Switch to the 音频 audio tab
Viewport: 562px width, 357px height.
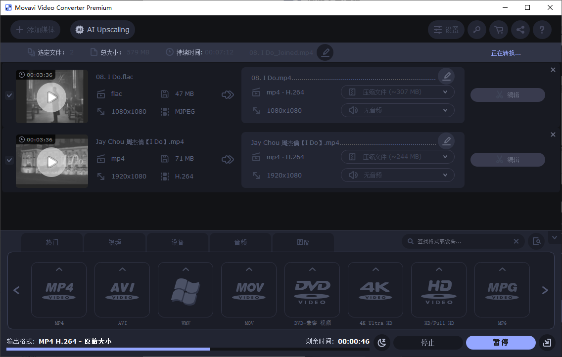click(240, 242)
